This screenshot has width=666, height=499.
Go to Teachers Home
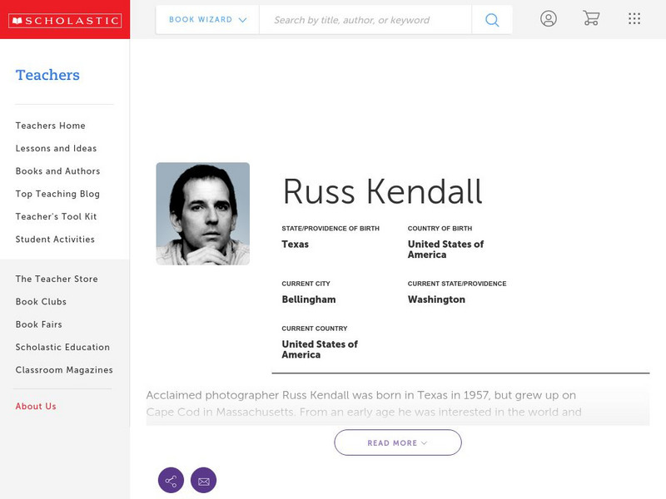(x=50, y=126)
